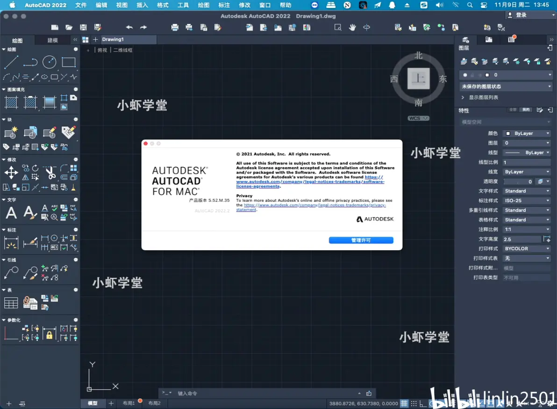
Task: Switch to the 布局2 layout tab
Action: 154,403
